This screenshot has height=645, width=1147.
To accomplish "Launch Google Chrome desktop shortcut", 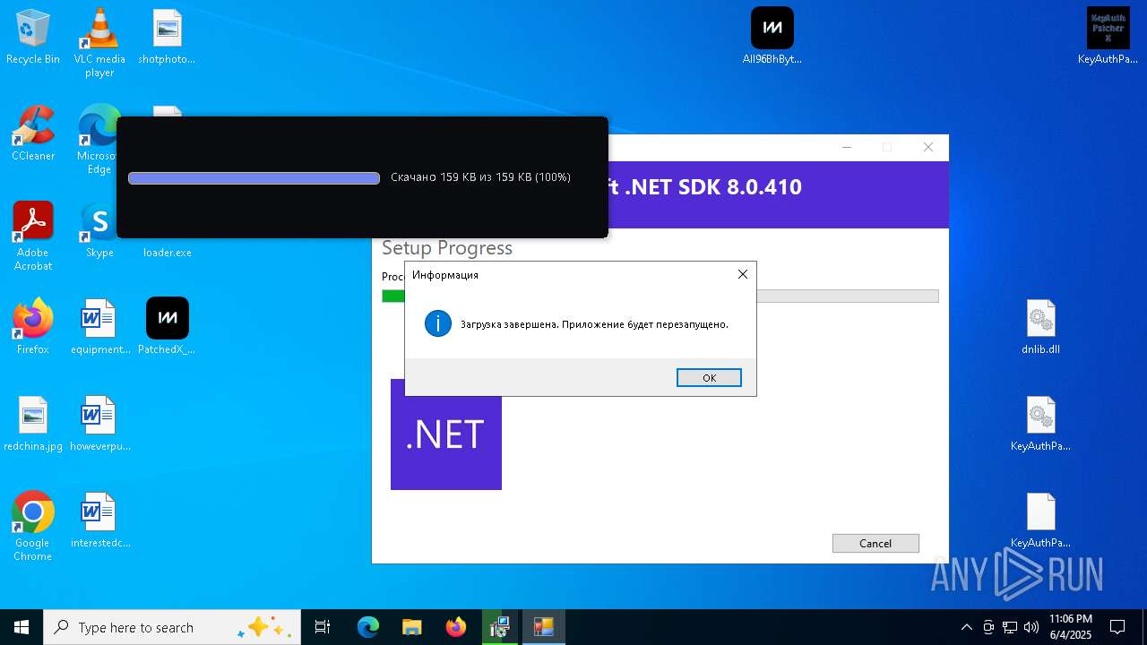I will (33, 527).
